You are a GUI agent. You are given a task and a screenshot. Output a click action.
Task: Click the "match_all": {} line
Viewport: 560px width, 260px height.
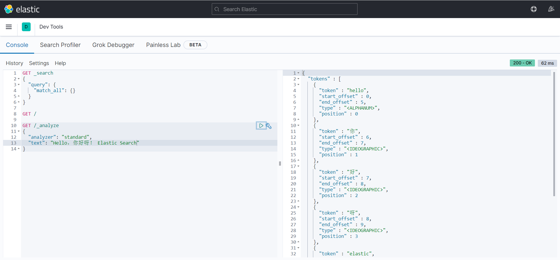tap(55, 91)
